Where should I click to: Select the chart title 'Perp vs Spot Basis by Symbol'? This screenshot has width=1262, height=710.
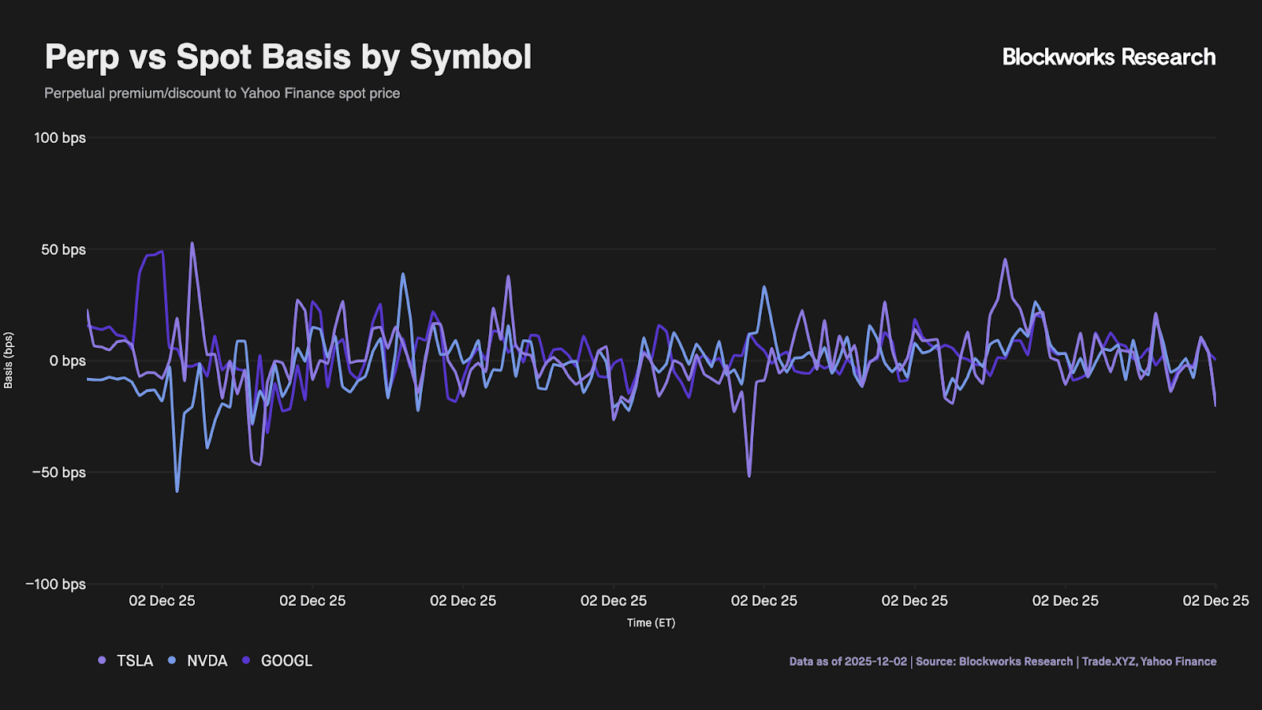(288, 57)
